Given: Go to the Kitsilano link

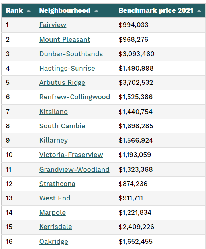Looking at the screenshot, I should coord(53,112).
